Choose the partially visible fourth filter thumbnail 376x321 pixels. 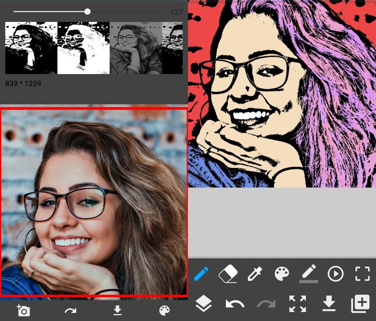tap(173, 48)
